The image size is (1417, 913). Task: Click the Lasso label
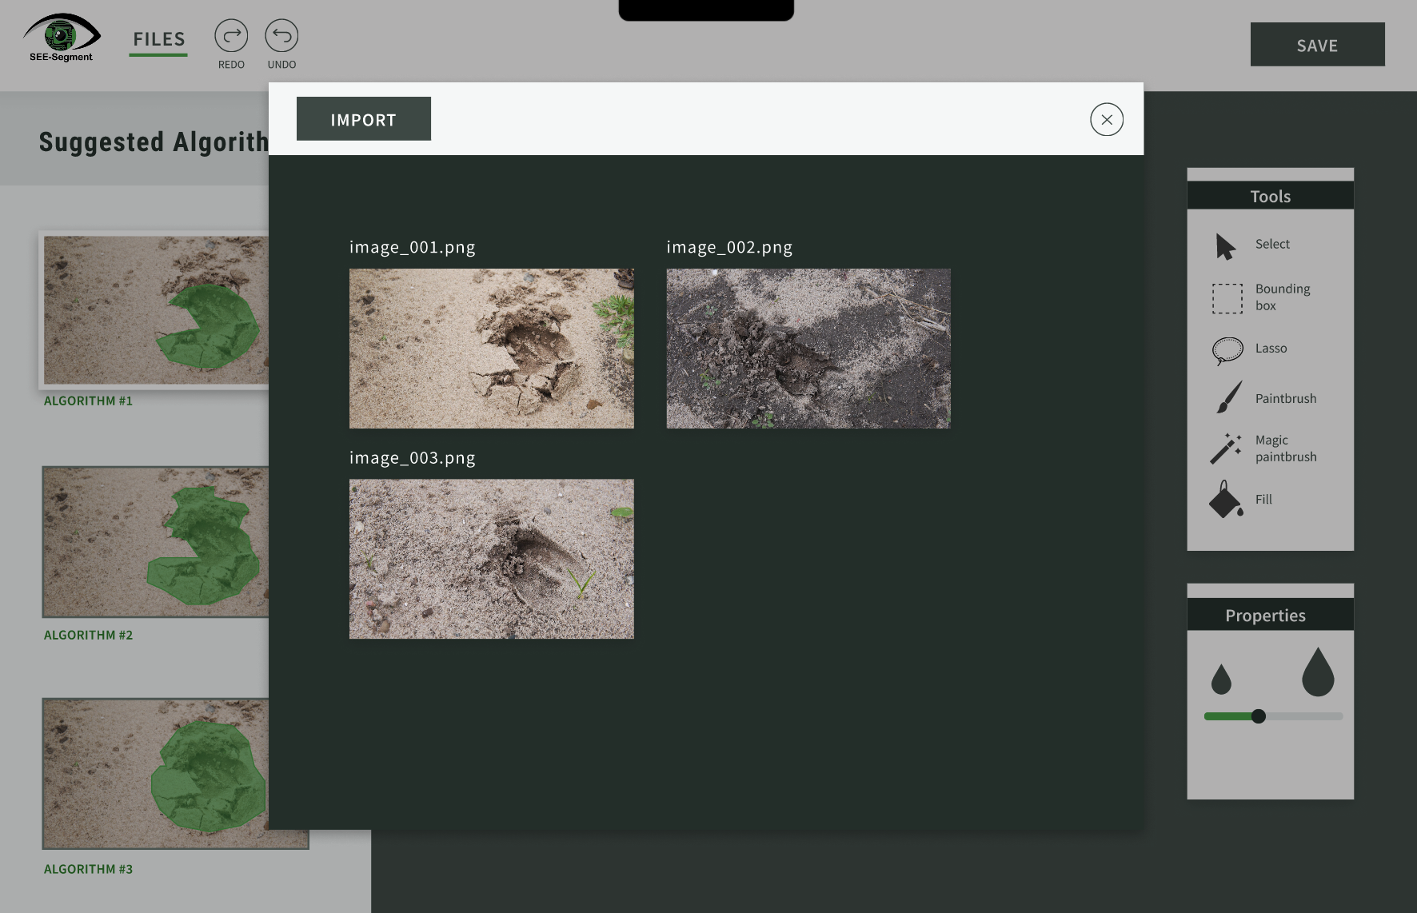click(1271, 349)
